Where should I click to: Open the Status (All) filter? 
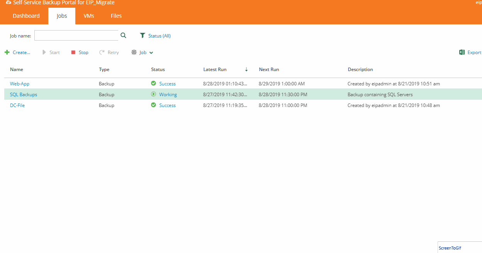point(159,36)
